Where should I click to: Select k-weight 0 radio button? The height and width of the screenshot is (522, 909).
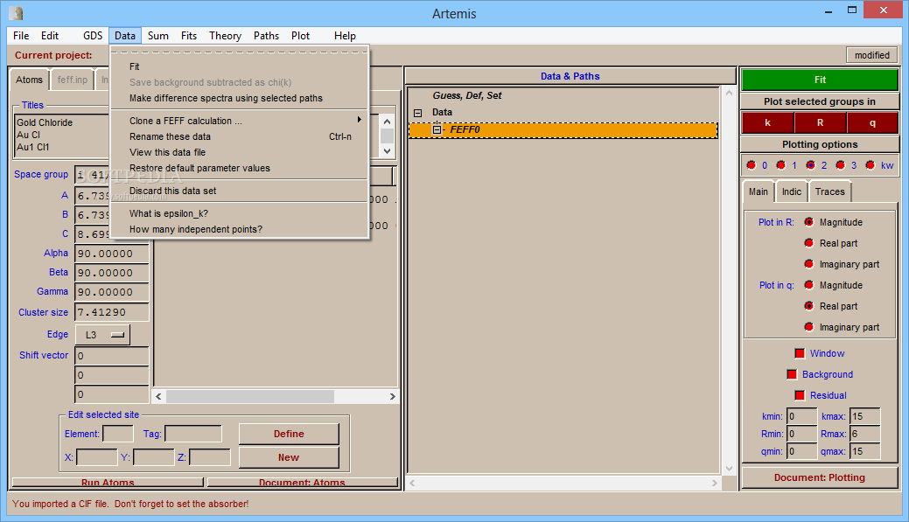pyautogui.click(x=752, y=165)
